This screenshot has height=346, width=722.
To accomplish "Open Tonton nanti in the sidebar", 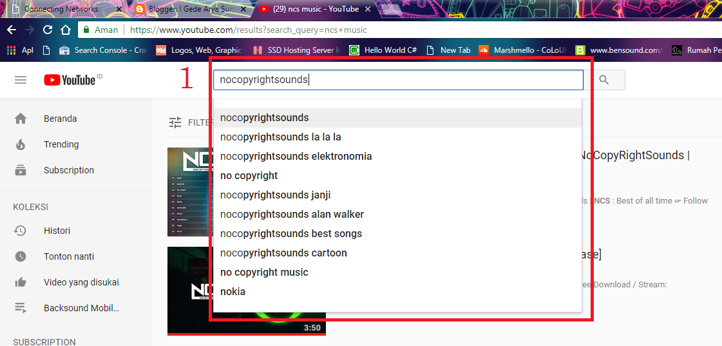I will tap(69, 256).
